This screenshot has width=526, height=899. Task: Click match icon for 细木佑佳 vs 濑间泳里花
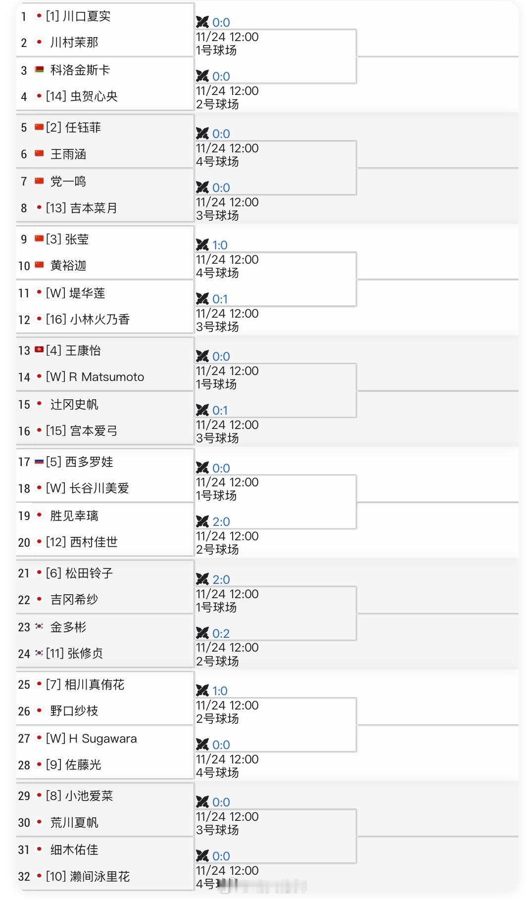tap(202, 855)
